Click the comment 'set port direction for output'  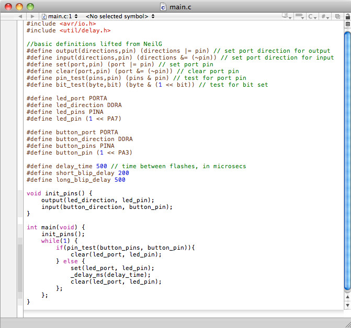click(x=272, y=51)
